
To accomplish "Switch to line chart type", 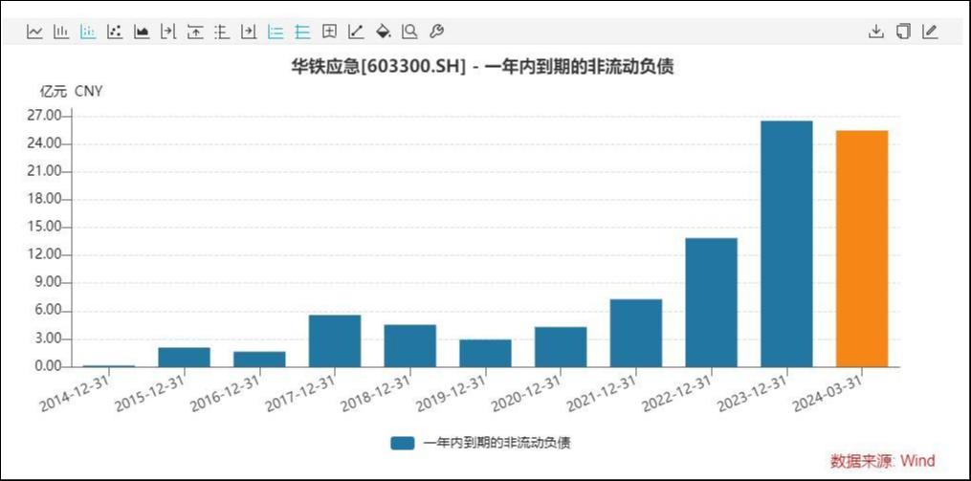I will [34, 32].
